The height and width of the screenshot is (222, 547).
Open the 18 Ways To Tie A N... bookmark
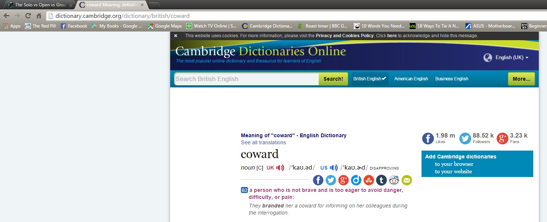435,26
